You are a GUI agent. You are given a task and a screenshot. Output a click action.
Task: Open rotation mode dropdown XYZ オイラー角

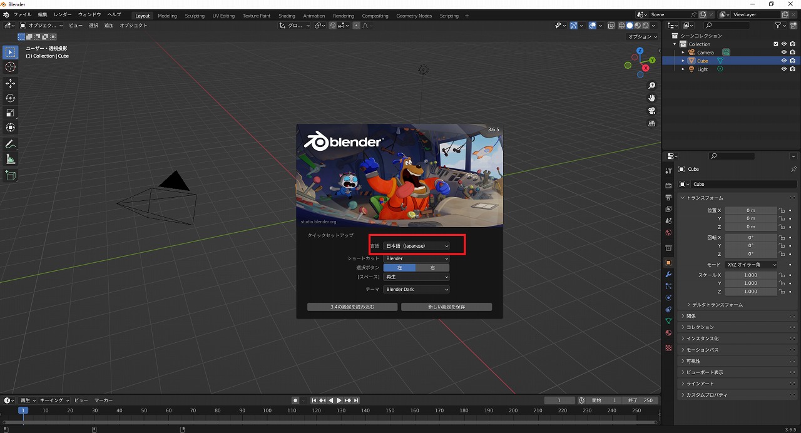[x=751, y=265]
